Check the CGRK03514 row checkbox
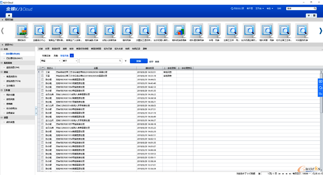The height and width of the screenshot is (175, 323). click(x=42, y=106)
